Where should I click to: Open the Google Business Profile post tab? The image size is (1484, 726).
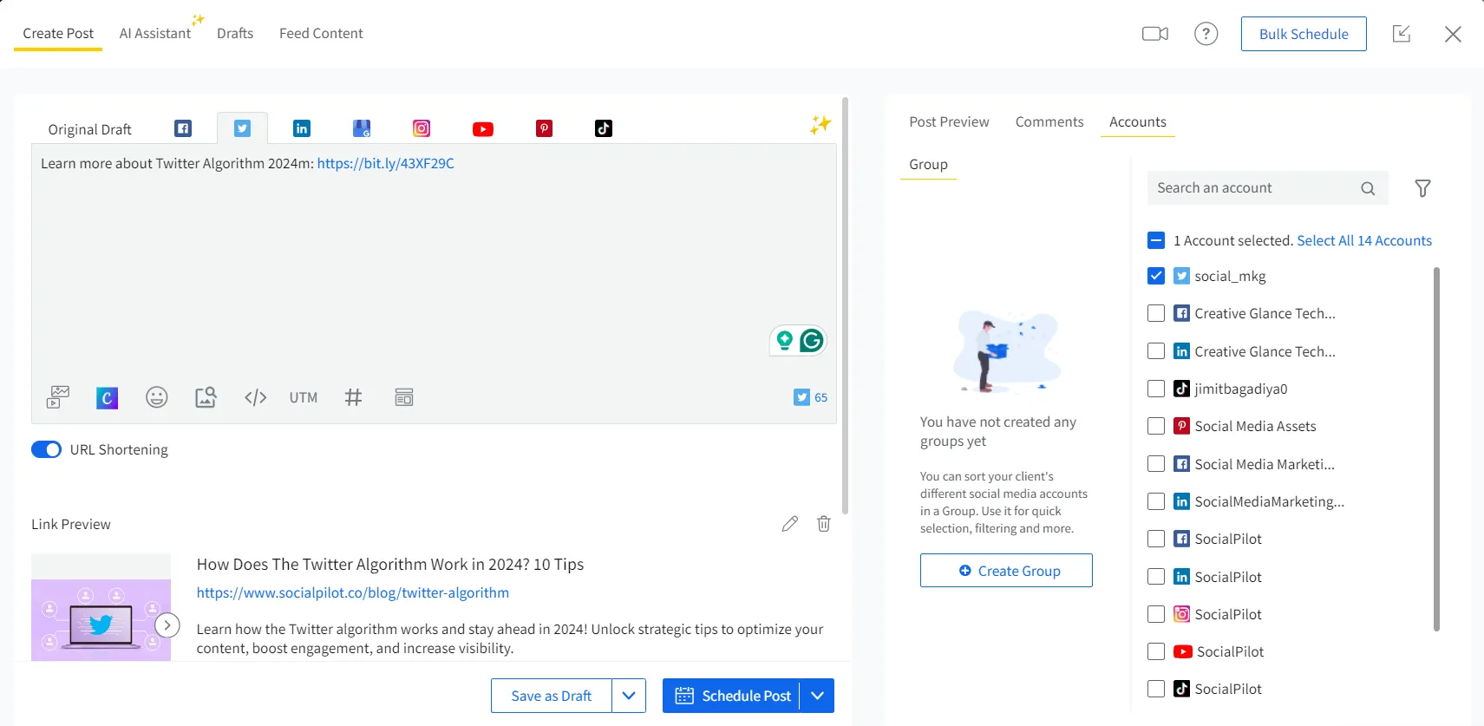[362, 128]
